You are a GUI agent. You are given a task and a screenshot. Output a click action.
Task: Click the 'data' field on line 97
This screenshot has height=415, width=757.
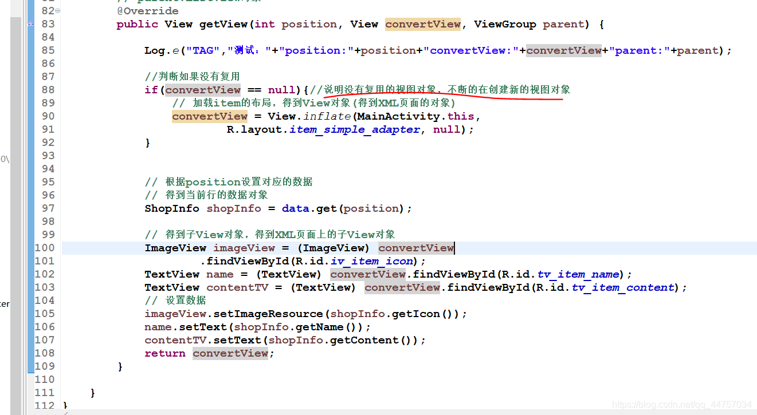click(x=296, y=208)
